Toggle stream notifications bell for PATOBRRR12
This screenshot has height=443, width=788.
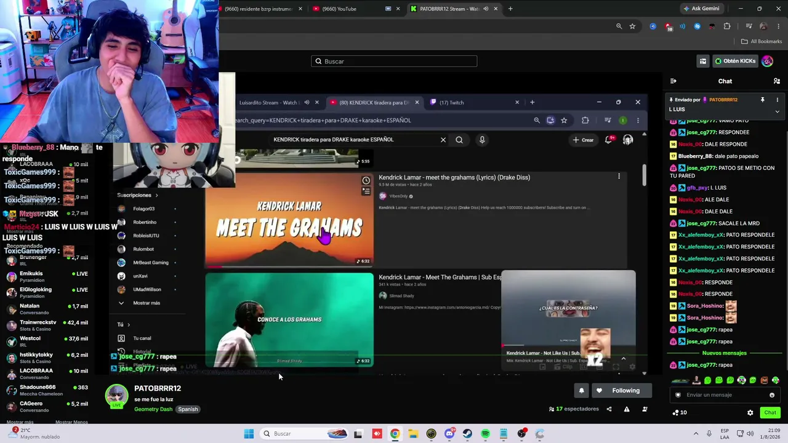click(581, 391)
